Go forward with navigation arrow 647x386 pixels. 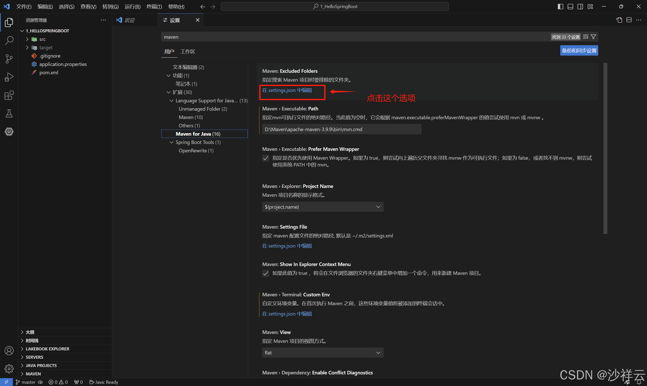point(213,7)
